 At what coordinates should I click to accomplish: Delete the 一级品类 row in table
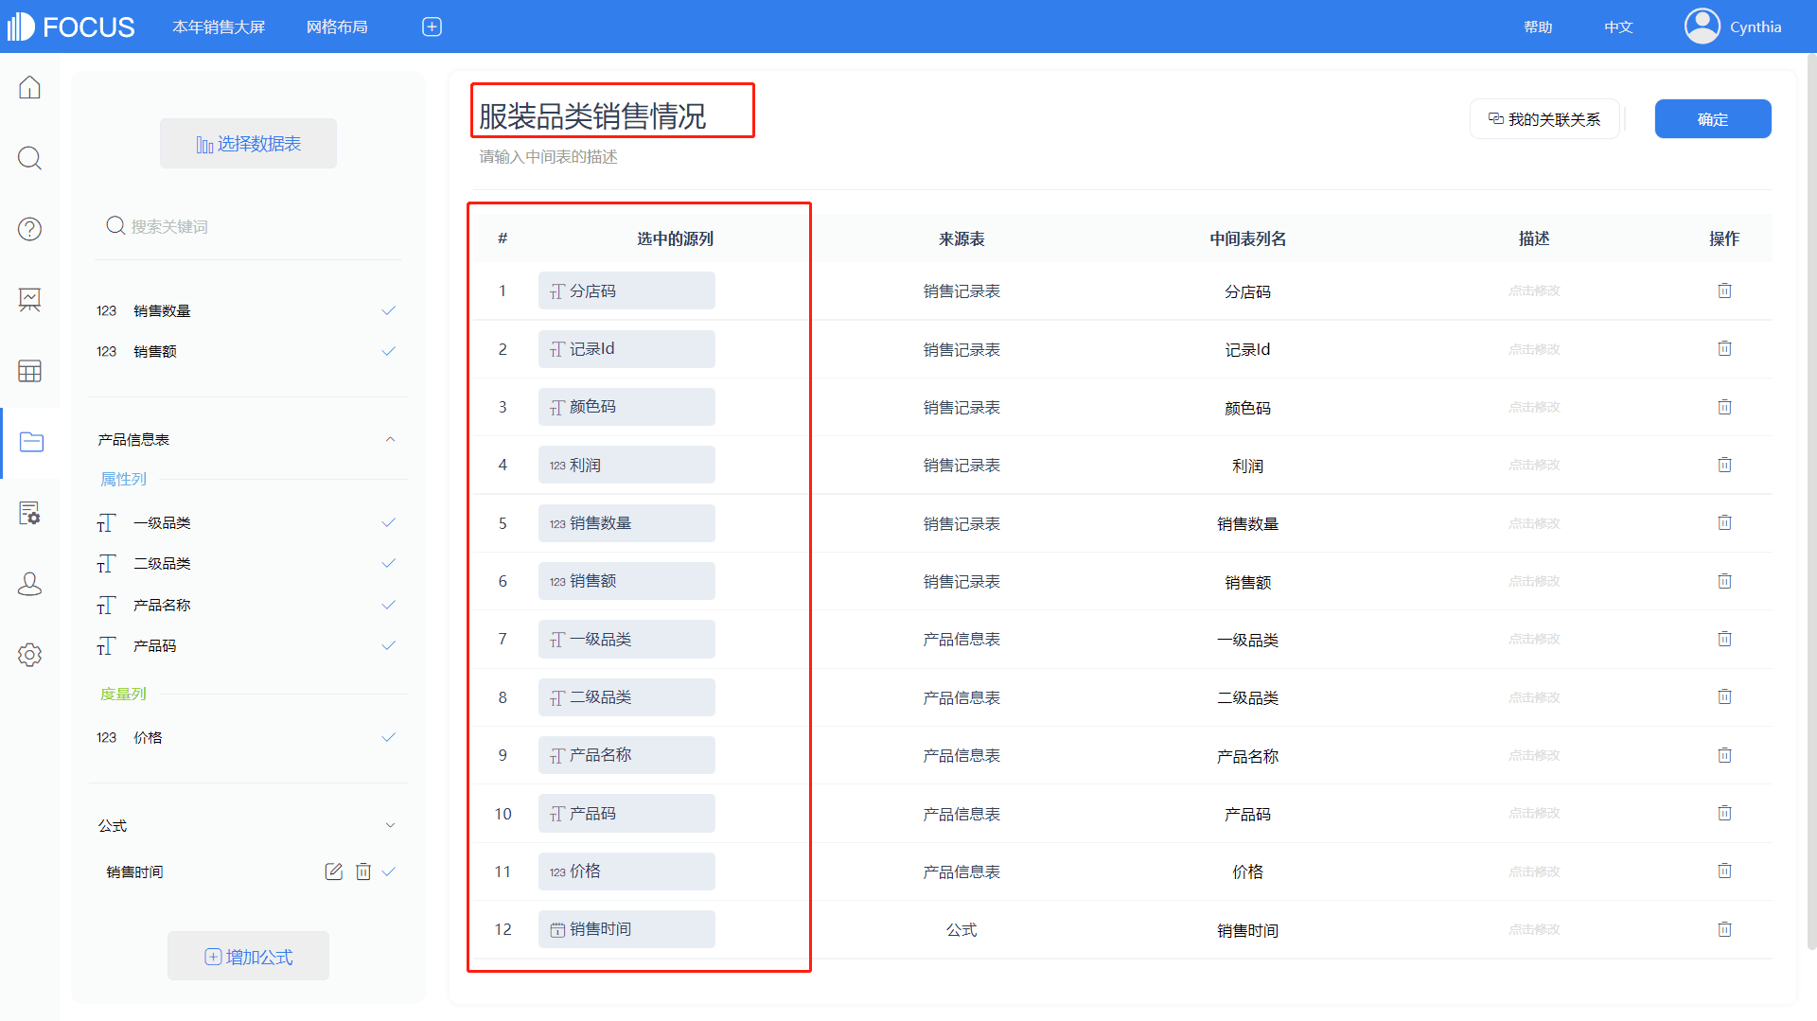click(x=1724, y=639)
